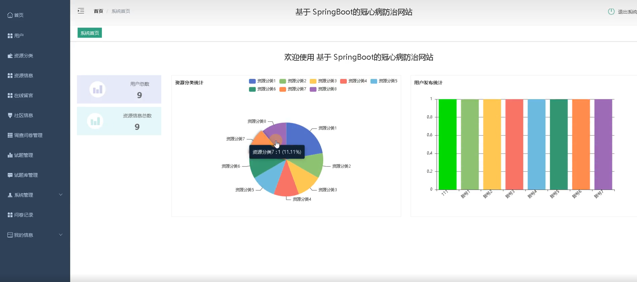Viewport: 637px width, 282px height.
Task: Click the 用户总数 value 9
Action: click(139, 95)
